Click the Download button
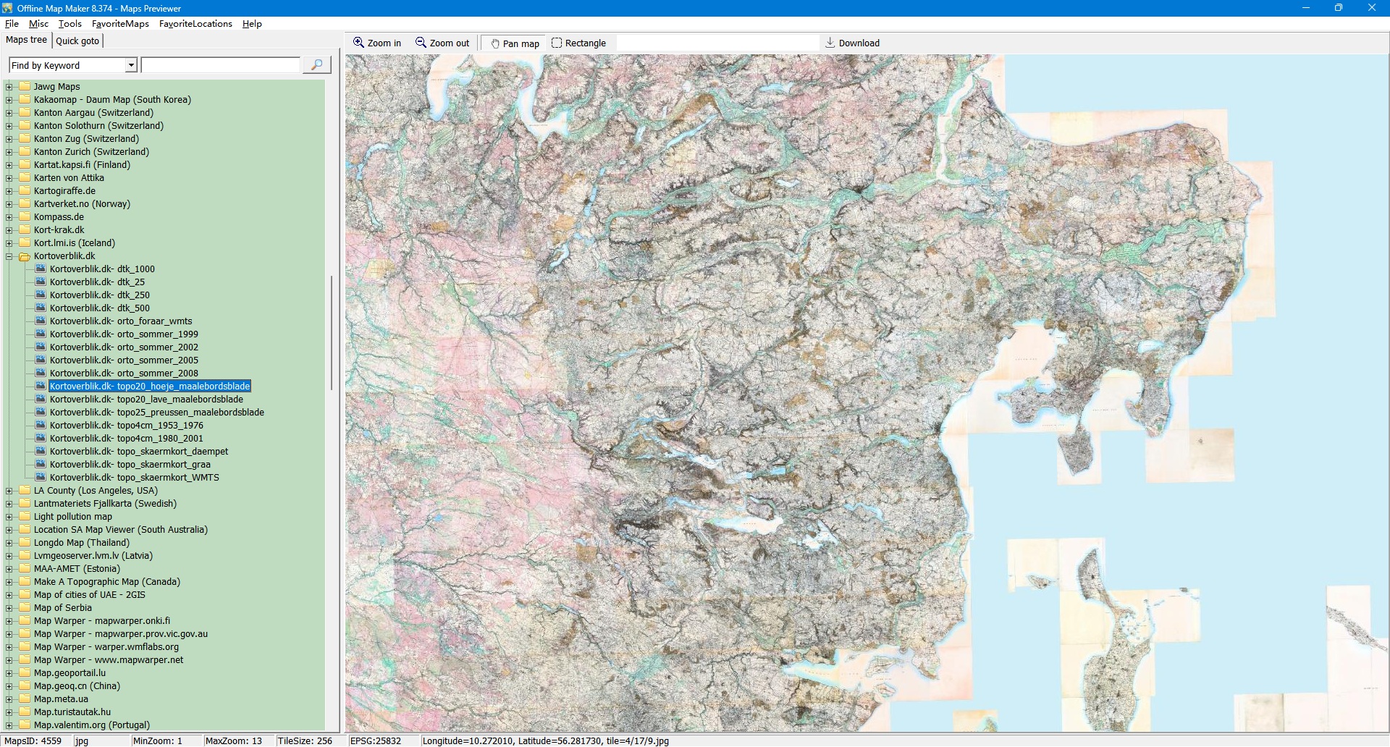 pos(852,43)
